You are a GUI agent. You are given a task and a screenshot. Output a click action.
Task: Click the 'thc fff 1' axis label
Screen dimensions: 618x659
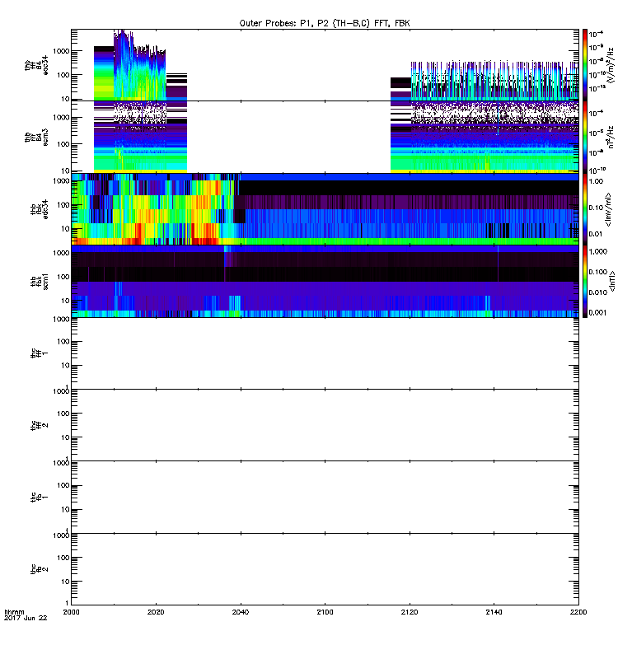[x=39, y=353]
